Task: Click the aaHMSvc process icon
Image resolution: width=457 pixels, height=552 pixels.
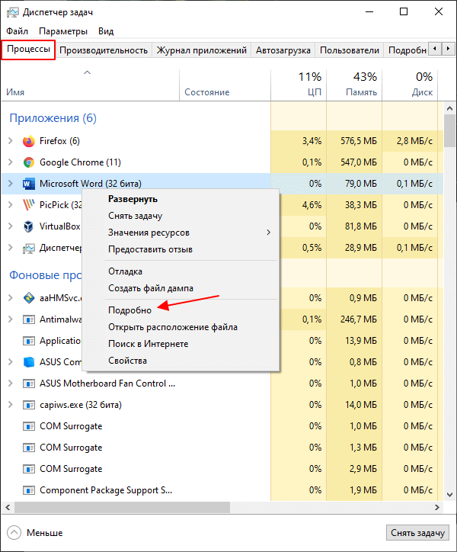Action: pos(29,298)
